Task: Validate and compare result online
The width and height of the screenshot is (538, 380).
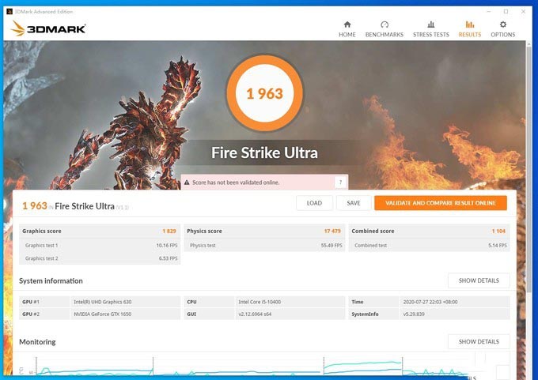Action: pos(441,203)
